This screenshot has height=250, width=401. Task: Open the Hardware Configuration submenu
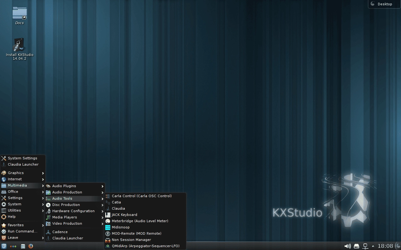coord(75,211)
